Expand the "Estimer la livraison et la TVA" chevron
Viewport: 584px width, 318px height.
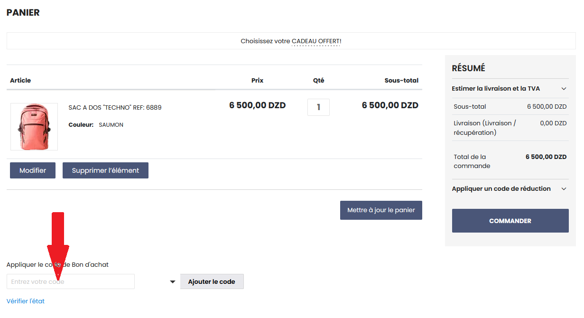(564, 89)
